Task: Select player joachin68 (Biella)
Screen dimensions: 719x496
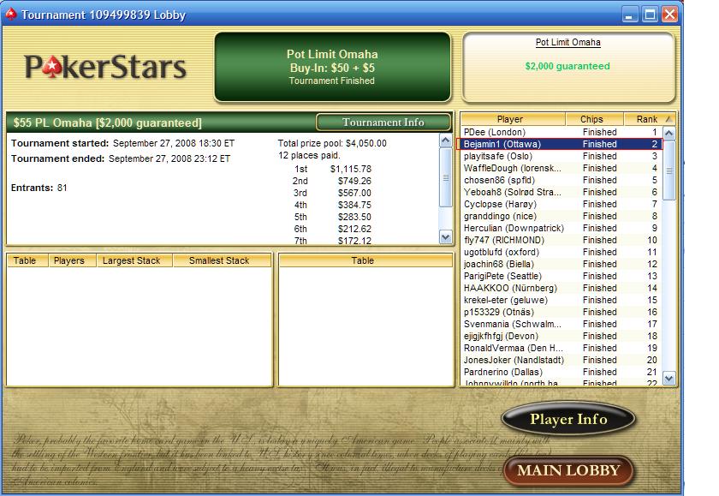Action: click(x=561, y=264)
